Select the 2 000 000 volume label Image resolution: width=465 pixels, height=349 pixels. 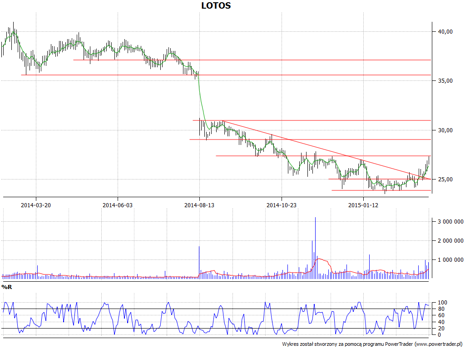450,241
